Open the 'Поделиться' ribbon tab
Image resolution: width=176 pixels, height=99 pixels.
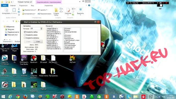[x=23, y=5]
